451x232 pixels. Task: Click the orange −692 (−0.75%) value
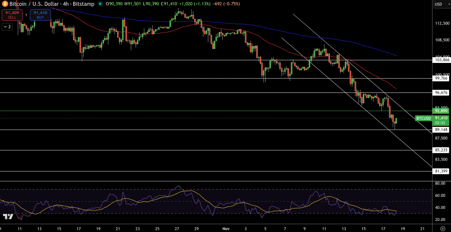tap(225, 4)
